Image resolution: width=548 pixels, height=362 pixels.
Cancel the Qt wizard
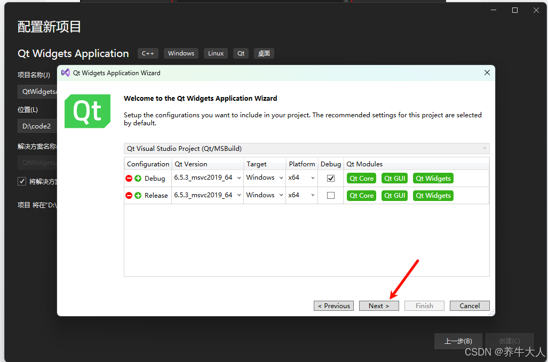(470, 306)
